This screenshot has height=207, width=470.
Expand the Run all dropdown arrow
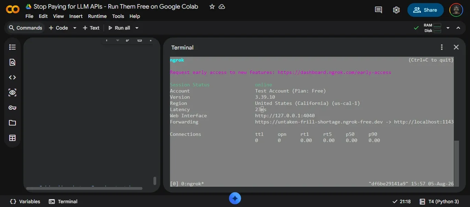click(x=137, y=28)
